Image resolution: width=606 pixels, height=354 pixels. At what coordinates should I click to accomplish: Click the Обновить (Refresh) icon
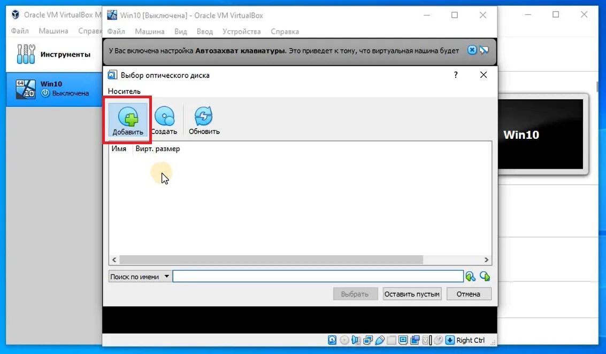pos(203,119)
